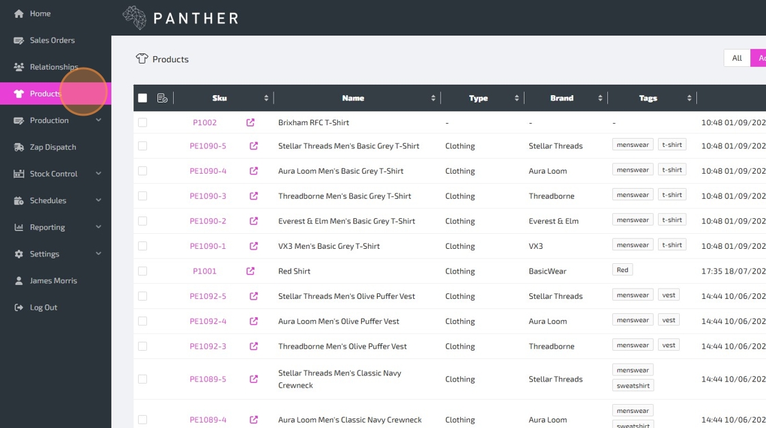
Task: Open PE1090-1 via external link icon
Action: (x=254, y=246)
